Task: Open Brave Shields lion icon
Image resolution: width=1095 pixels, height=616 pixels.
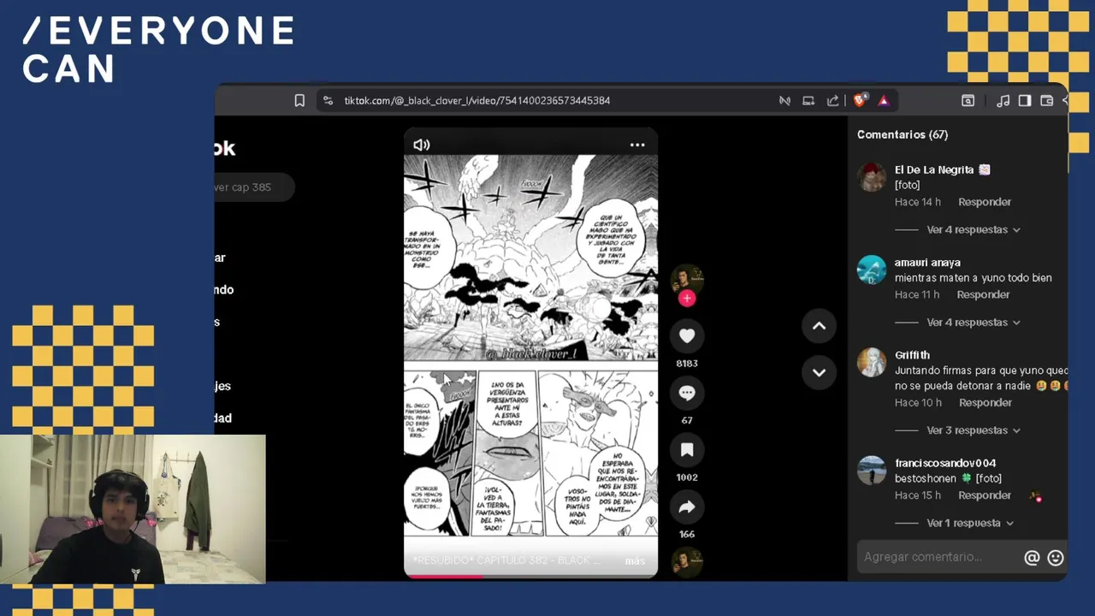Action: coord(860,101)
